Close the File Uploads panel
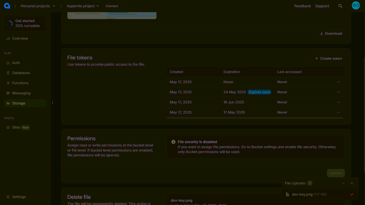Screen dimensions: 365x205 (352, 183)
